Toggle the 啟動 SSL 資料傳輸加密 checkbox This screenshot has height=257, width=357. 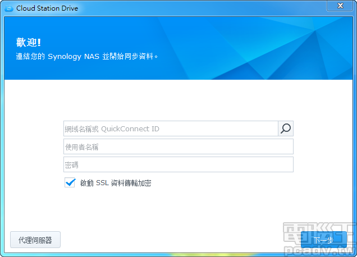pyautogui.click(x=70, y=182)
